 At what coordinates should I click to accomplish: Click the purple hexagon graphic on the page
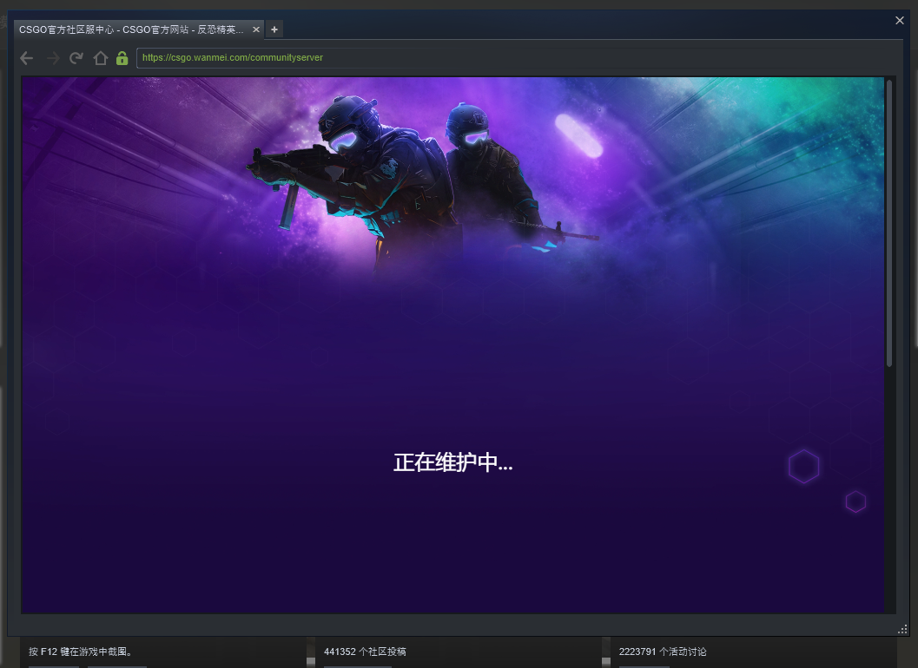tap(803, 466)
